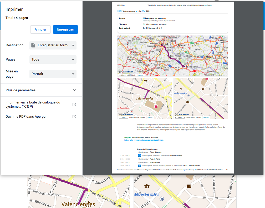The image size is (265, 208).
Task: Click external-link icon beside Ouvrir le PDF
Action: 74,117
